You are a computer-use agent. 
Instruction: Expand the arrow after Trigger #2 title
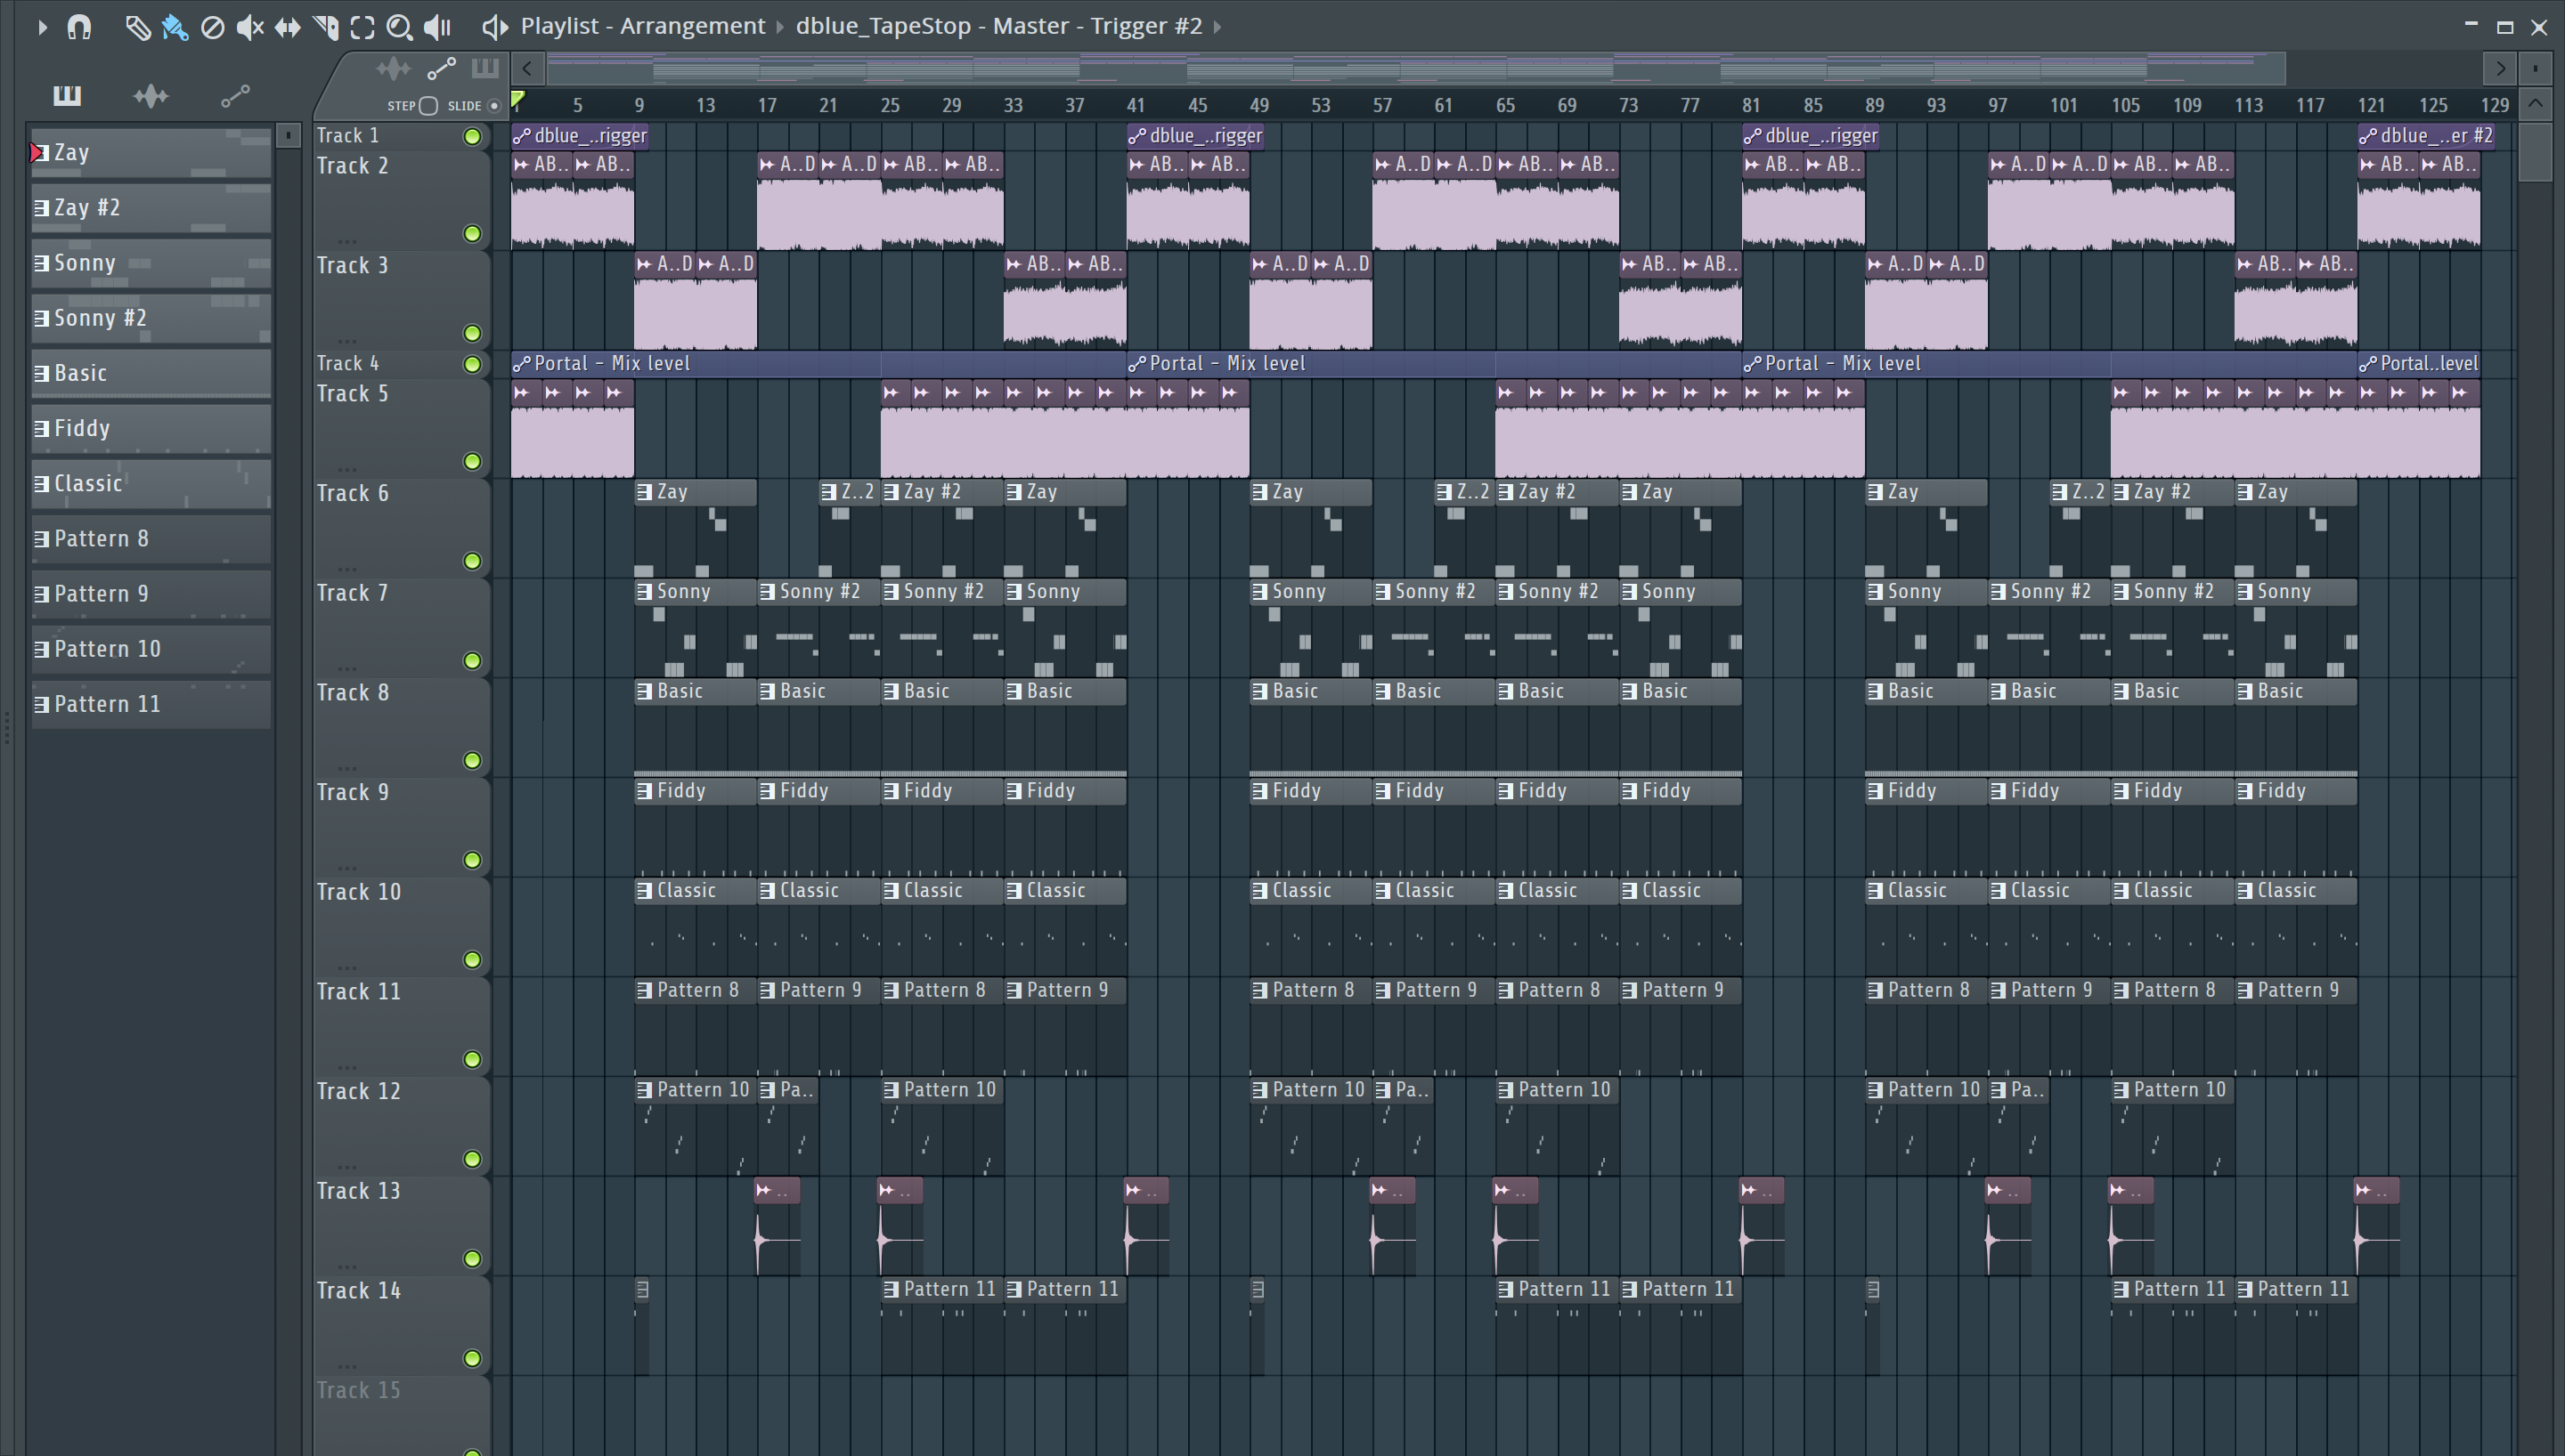[1217, 27]
